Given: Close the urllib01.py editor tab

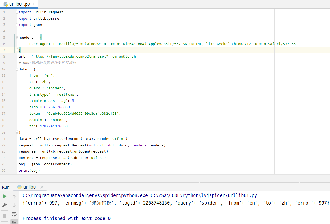Looking at the screenshot, I should click(x=33, y=4).
